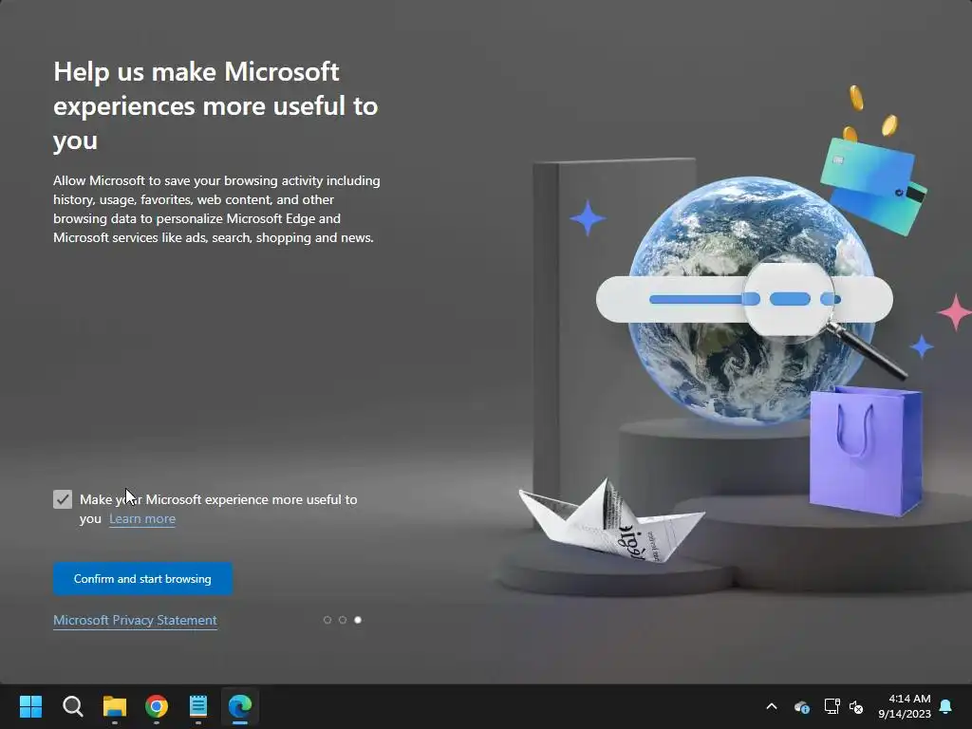972x729 pixels.
Task: Open network status tray icon
Action: pos(832,706)
